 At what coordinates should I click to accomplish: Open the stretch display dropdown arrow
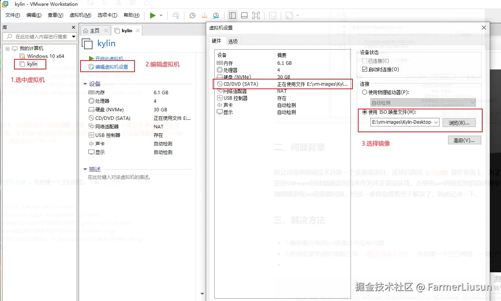click(x=298, y=16)
